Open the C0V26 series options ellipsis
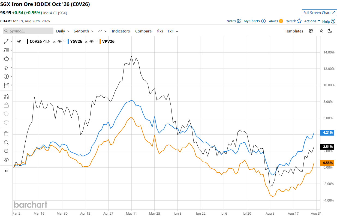 point(24,41)
